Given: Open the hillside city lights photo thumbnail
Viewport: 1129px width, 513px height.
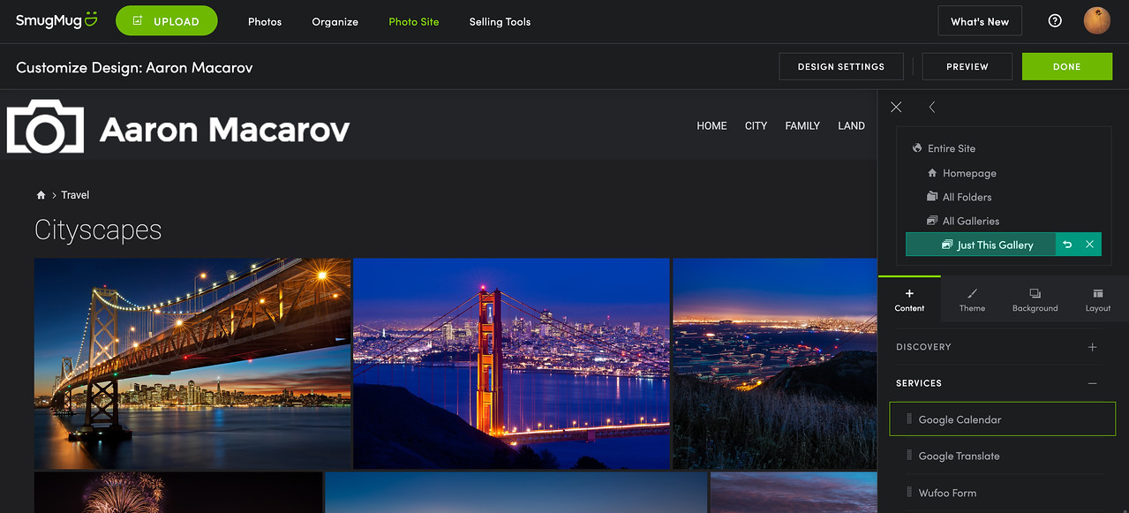Looking at the screenshot, I should [x=775, y=363].
